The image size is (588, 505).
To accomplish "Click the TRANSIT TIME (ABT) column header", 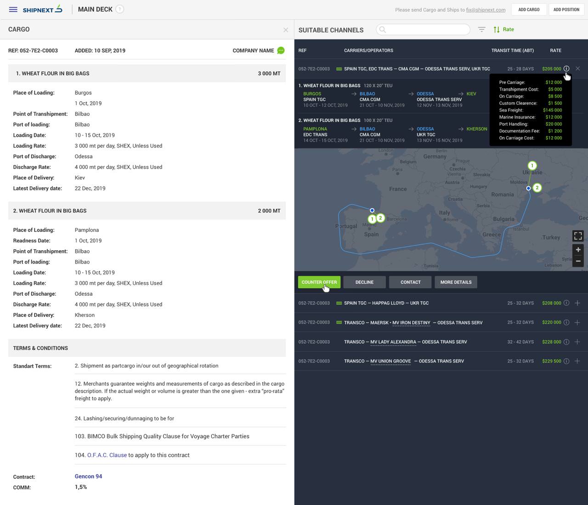I will 512,51.
